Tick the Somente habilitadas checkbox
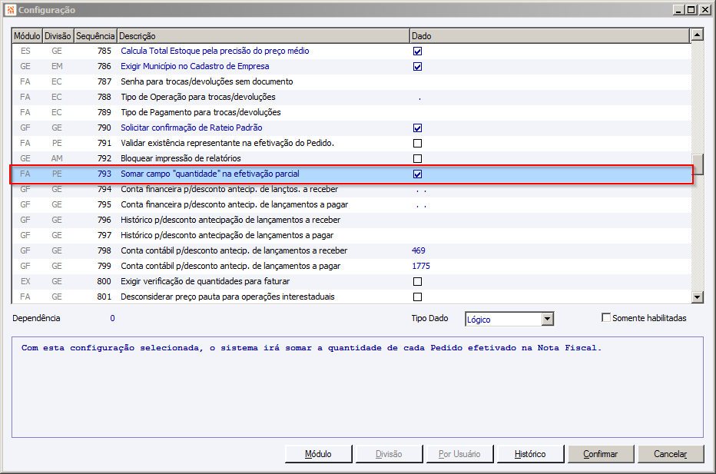The height and width of the screenshot is (474, 716). 606,317
